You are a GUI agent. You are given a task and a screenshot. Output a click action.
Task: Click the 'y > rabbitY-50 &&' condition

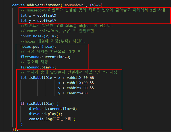76,88
